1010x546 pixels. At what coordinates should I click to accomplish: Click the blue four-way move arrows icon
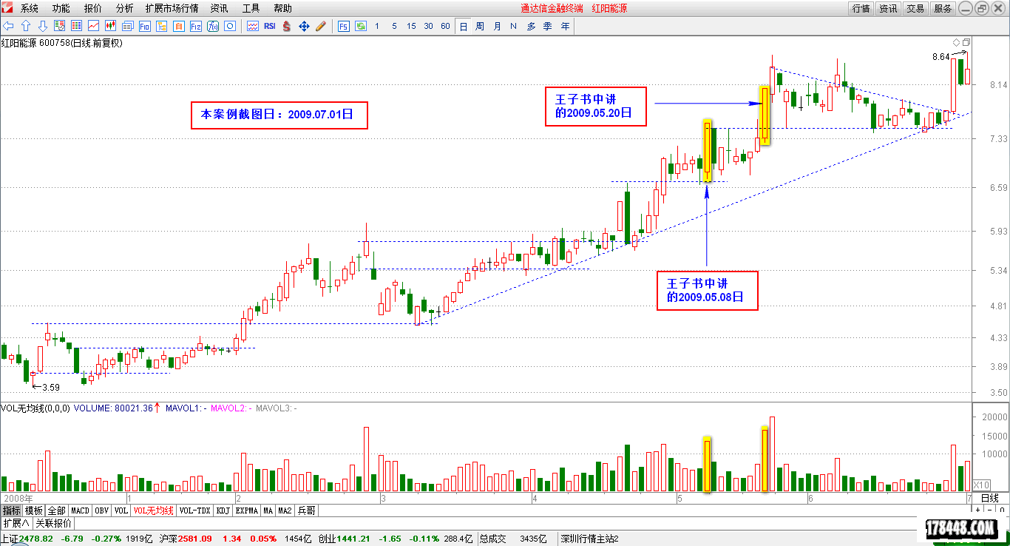(304, 26)
